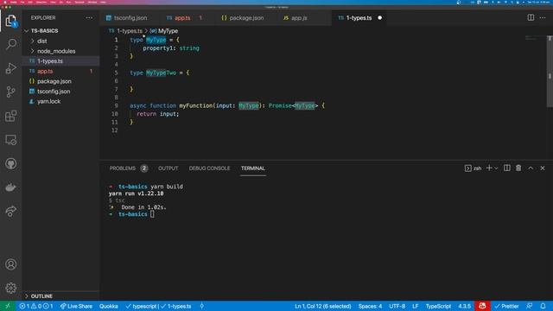Open the Extensions view
This screenshot has height=311, width=553.
click(x=11, y=116)
